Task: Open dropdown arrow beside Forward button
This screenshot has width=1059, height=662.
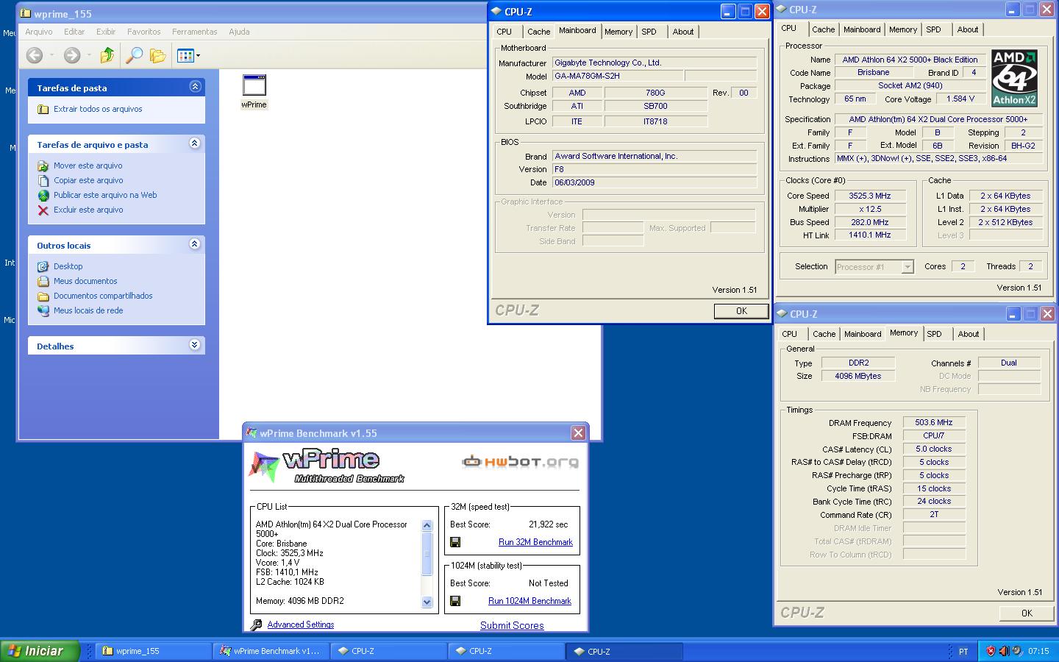Action: click(x=89, y=55)
